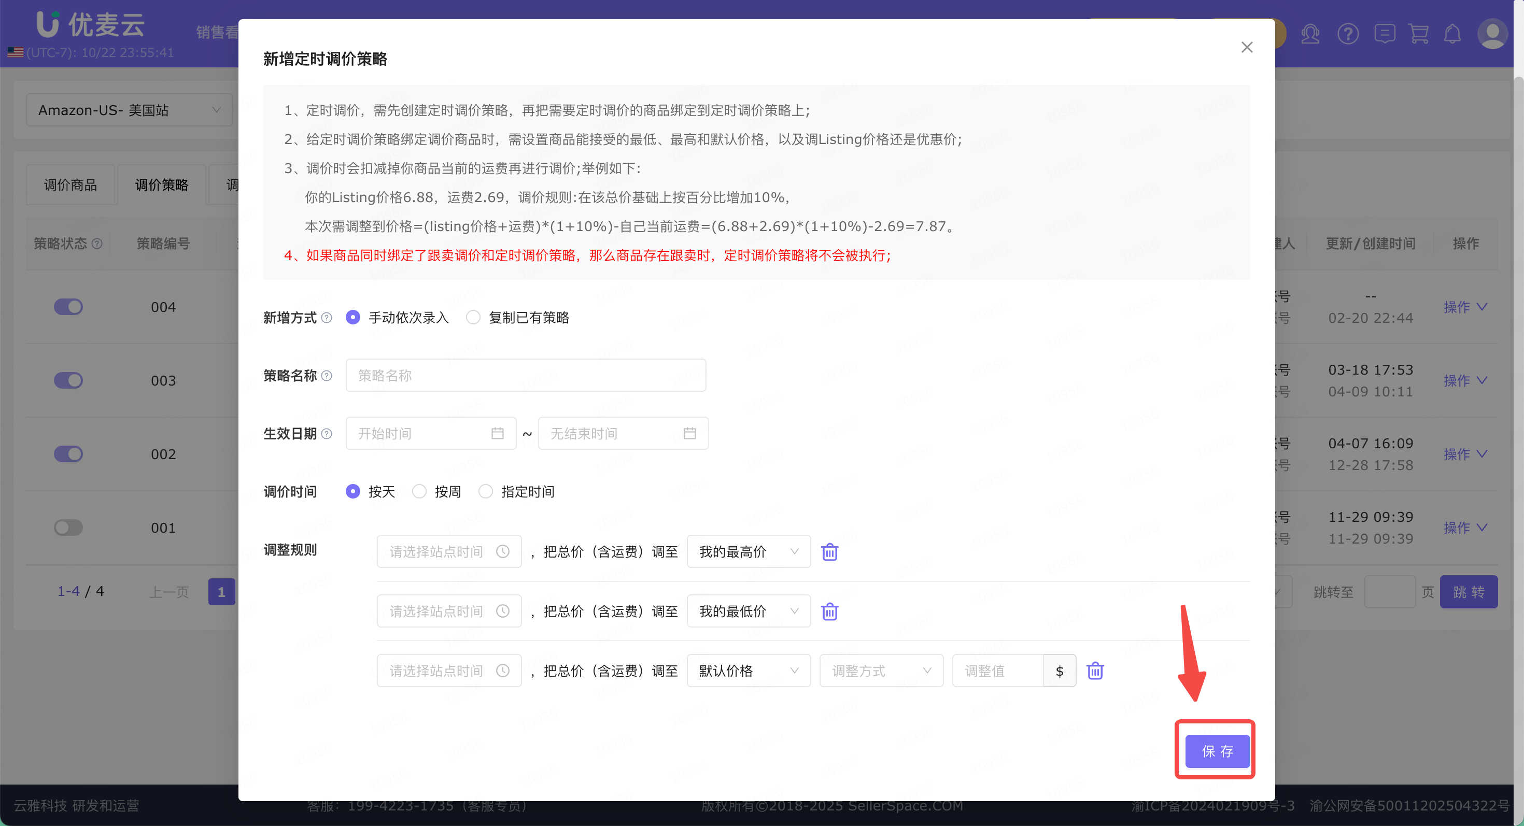This screenshot has width=1524, height=826.
Task: Expand the 默认价格 dropdown
Action: click(748, 671)
